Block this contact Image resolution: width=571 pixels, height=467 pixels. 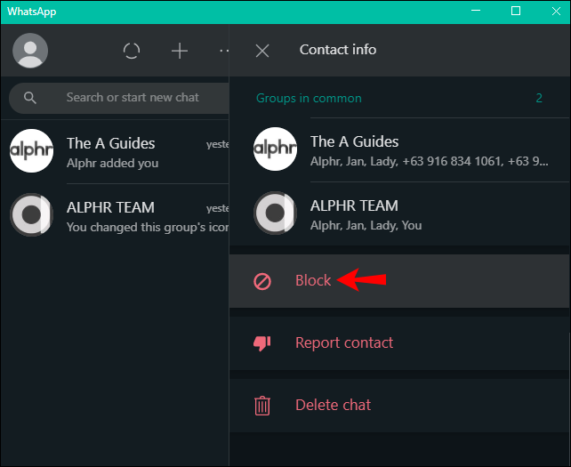[x=400, y=281]
